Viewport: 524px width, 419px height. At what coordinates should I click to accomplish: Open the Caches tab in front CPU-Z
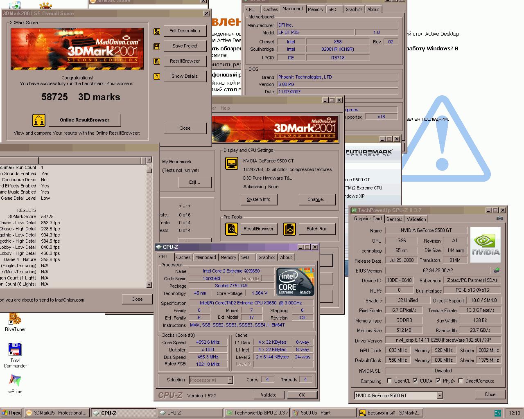[x=183, y=257]
